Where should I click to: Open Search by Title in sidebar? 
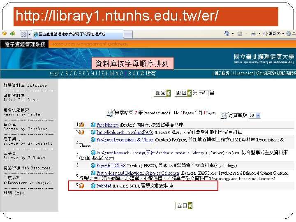(22, 112)
